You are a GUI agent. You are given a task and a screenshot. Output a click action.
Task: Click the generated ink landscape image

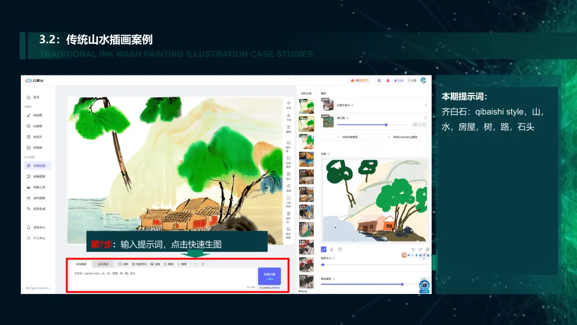coord(175,171)
